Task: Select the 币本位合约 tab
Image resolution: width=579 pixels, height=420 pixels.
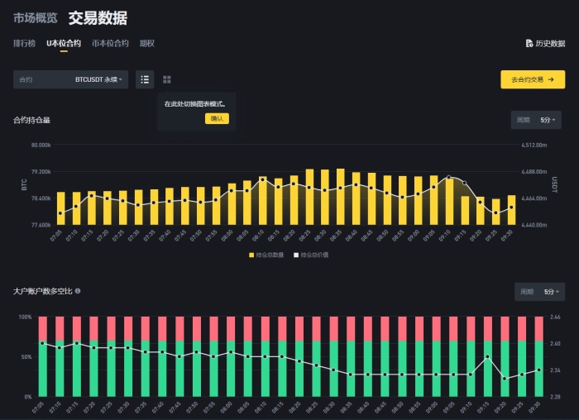Action: click(110, 43)
